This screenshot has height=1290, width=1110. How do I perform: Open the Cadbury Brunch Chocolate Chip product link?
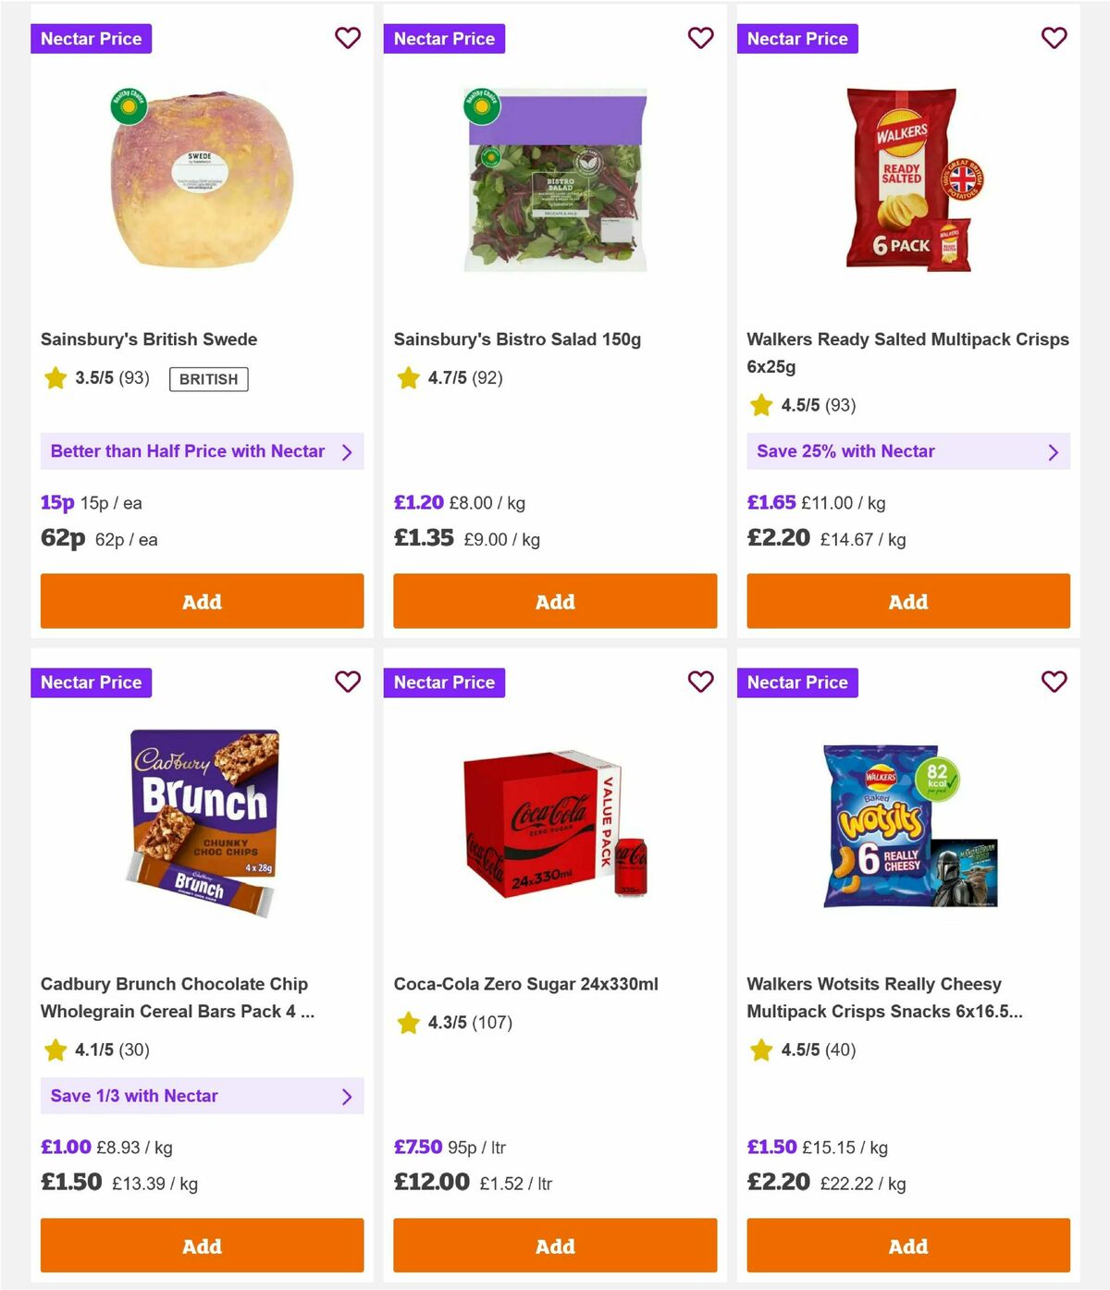pyautogui.click(x=179, y=997)
